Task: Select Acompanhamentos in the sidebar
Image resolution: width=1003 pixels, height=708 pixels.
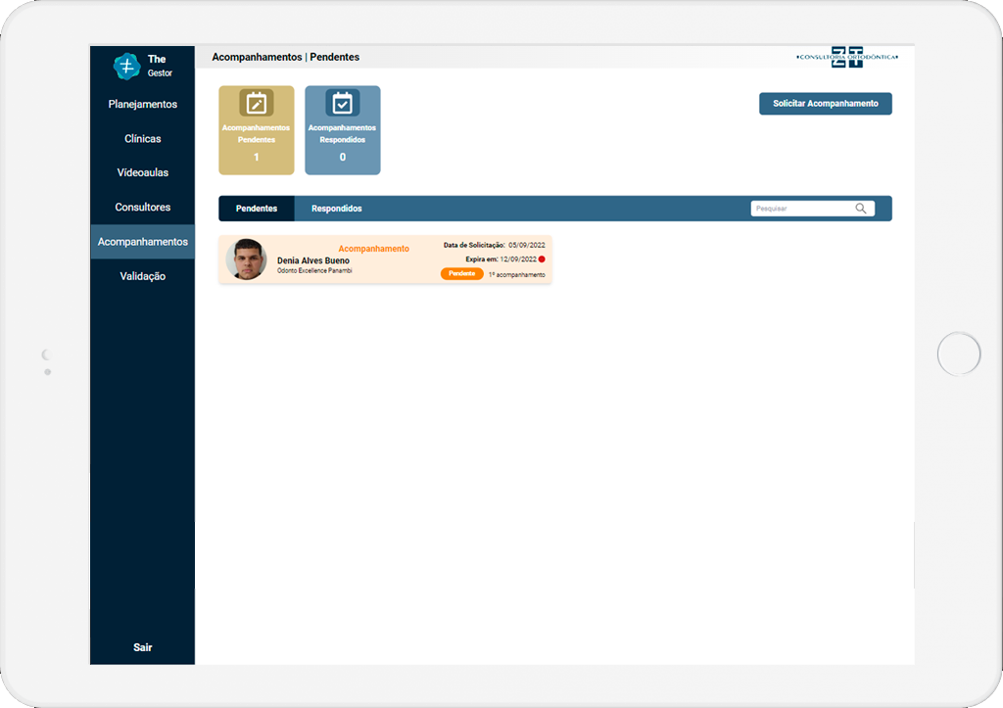Action: point(143,242)
